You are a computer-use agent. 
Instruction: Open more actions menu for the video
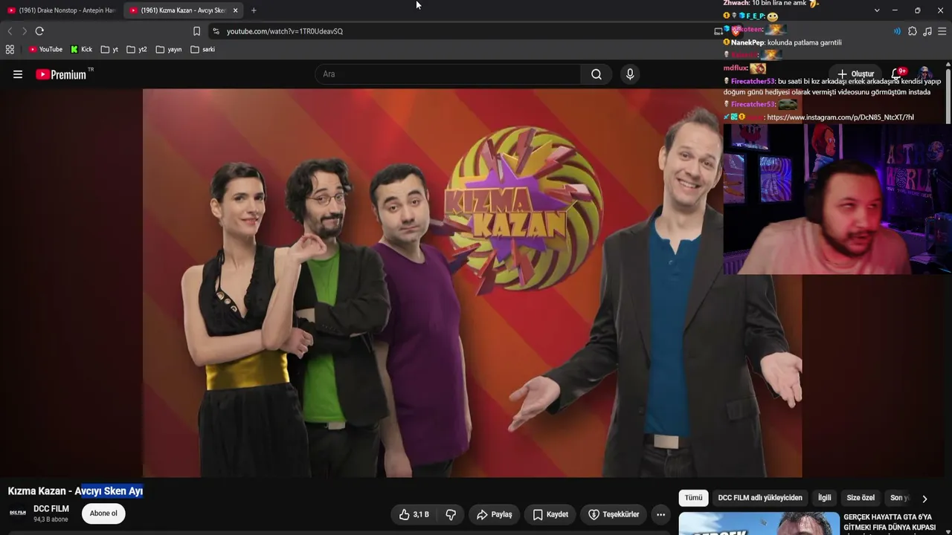660,514
